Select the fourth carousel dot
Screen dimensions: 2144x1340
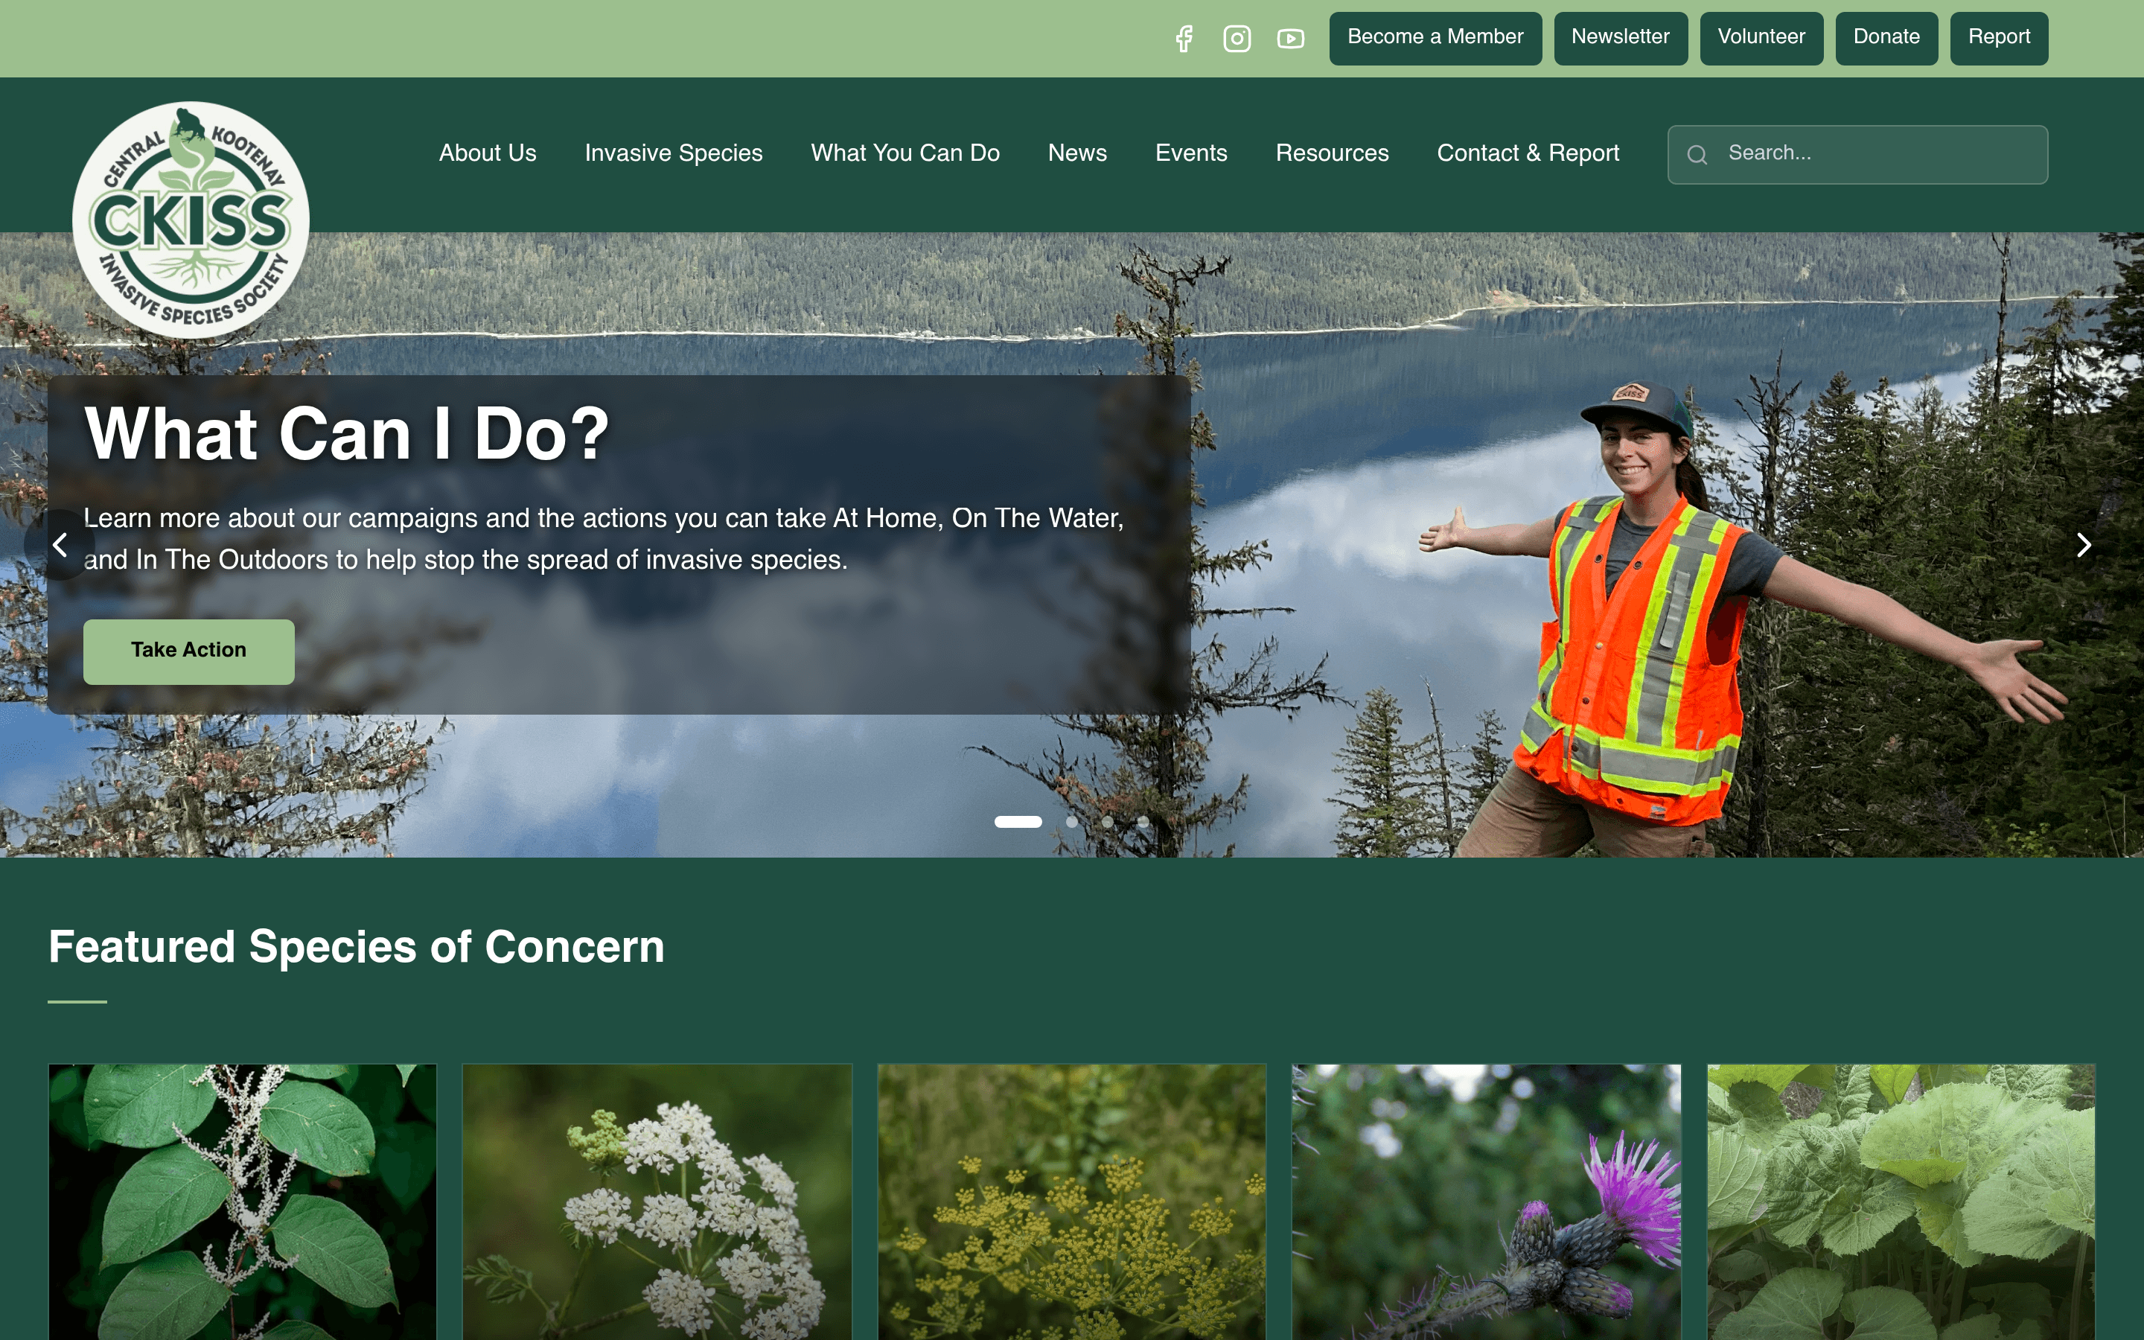click(x=1143, y=822)
